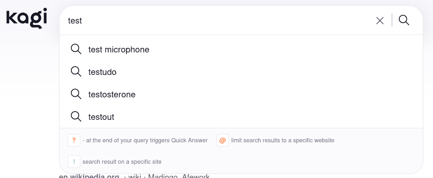Select the "testout" suggestion
The width and height of the screenshot is (433, 178).
click(101, 117)
